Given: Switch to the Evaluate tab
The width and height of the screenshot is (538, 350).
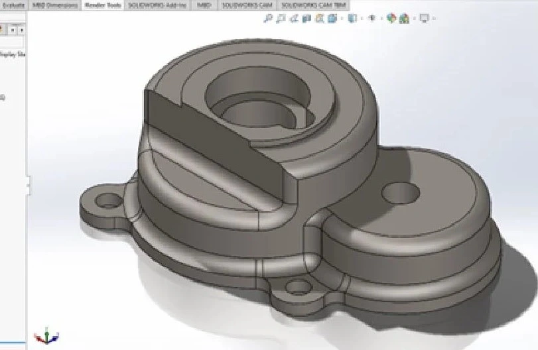Looking at the screenshot, I should click(13, 5).
